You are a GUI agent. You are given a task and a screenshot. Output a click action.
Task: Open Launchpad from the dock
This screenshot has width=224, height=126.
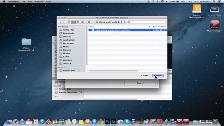coord(16,122)
